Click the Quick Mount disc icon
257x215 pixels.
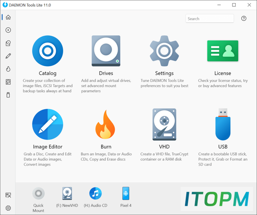39,193
